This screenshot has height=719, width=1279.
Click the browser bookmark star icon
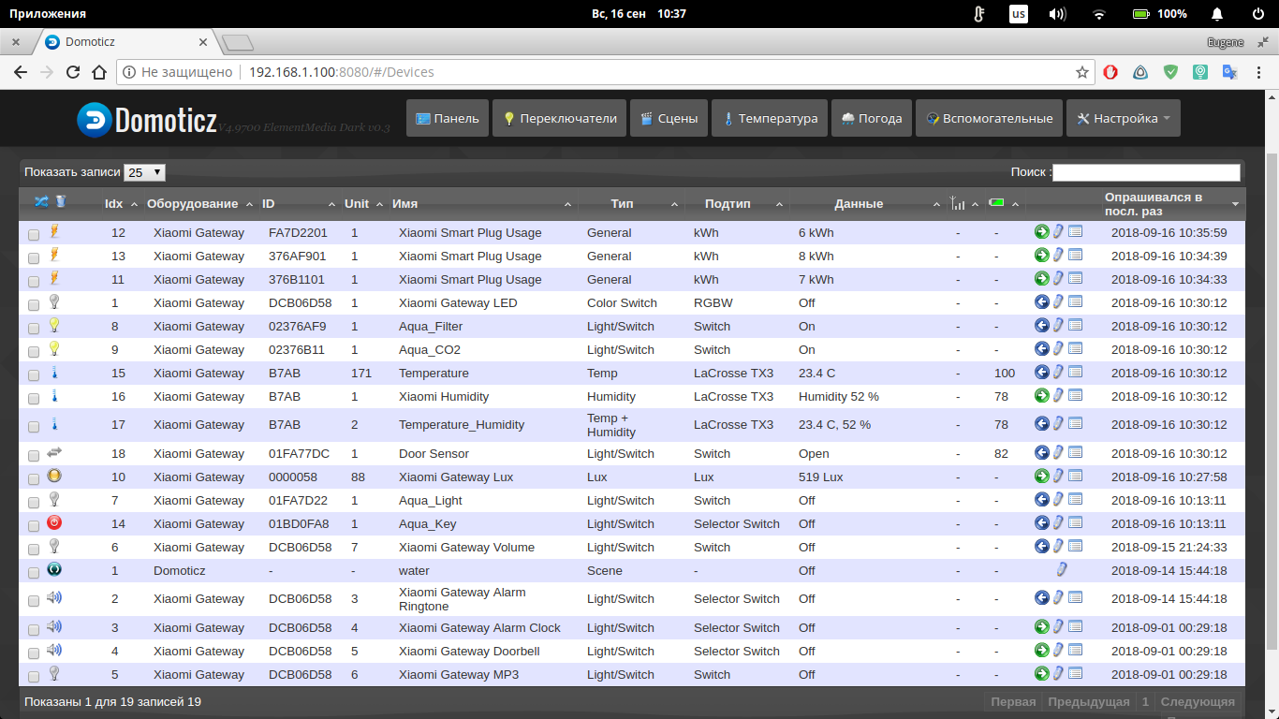tap(1082, 72)
